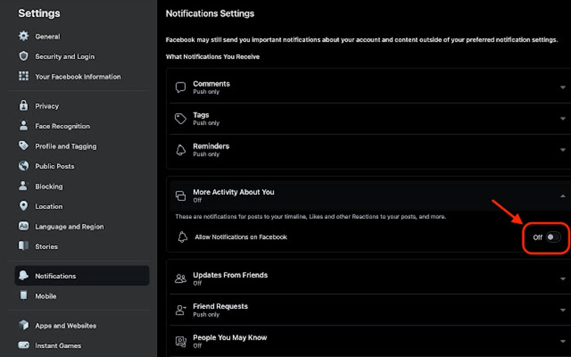The height and width of the screenshot is (357, 571).
Task: Toggle off Allow Notifications on Facebook
Action: coord(553,237)
